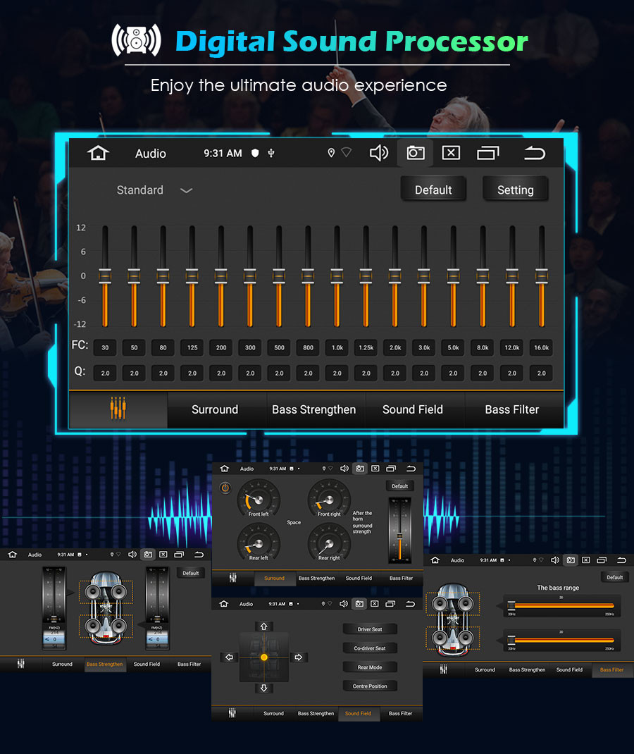This screenshot has height=754, width=634.
Task: Tap the left arrow in Sound Field panel
Action: pos(229,657)
